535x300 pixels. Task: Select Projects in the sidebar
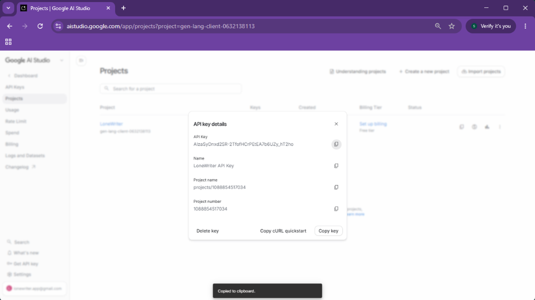[34, 98]
